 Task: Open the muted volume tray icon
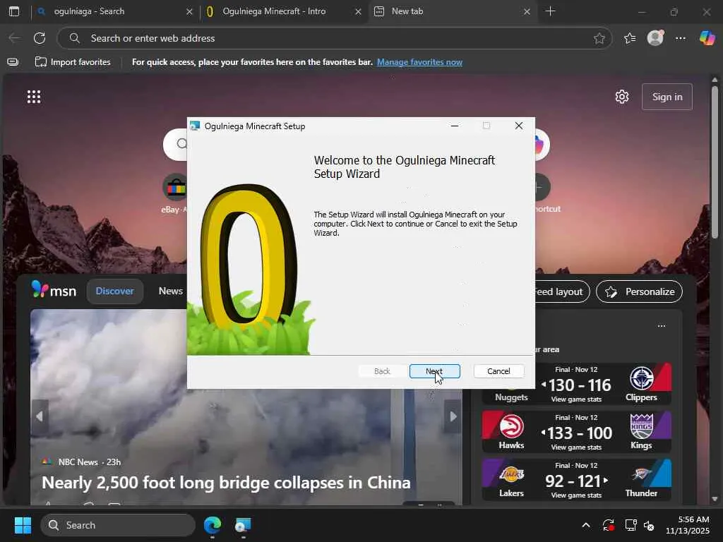click(x=648, y=525)
